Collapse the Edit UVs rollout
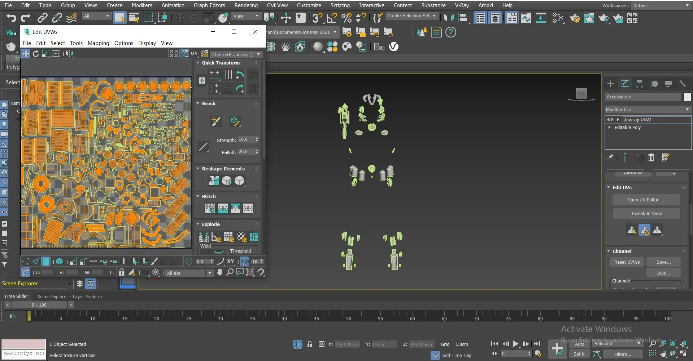 [609, 187]
